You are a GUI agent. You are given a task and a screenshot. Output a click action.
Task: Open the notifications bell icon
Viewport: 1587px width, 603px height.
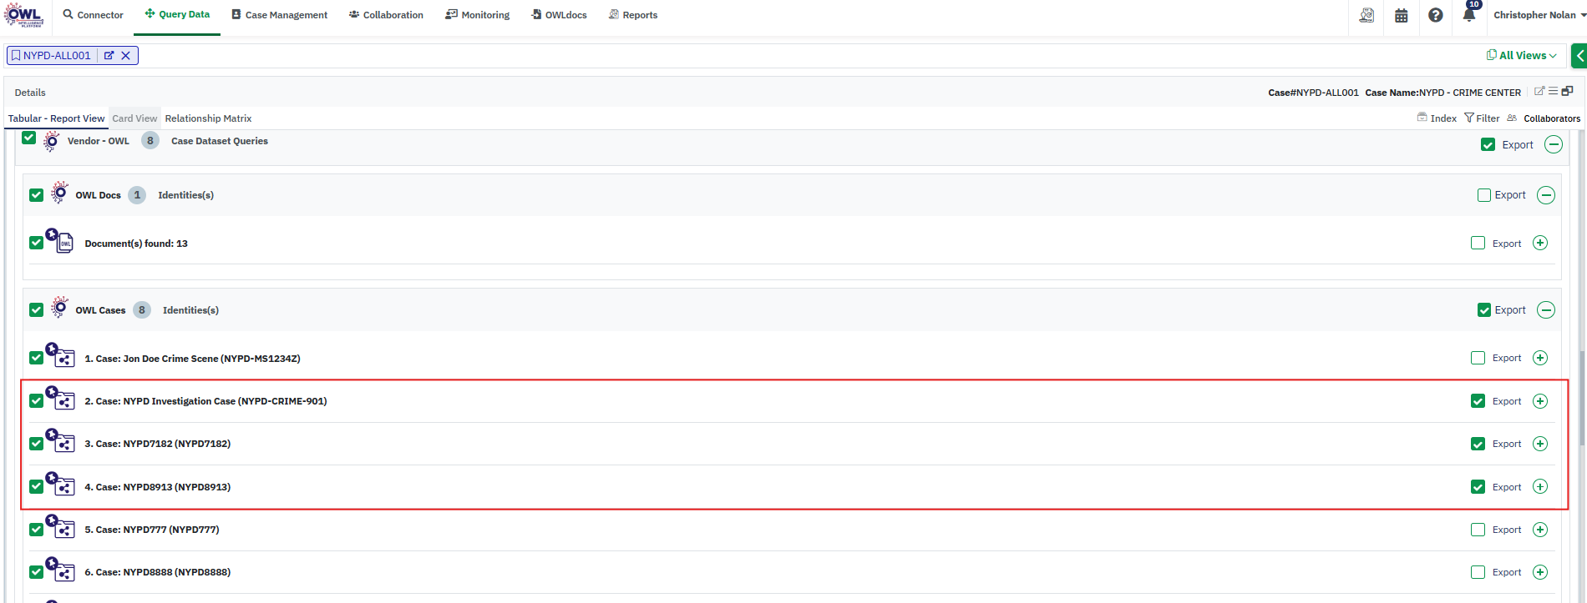[1468, 15]
